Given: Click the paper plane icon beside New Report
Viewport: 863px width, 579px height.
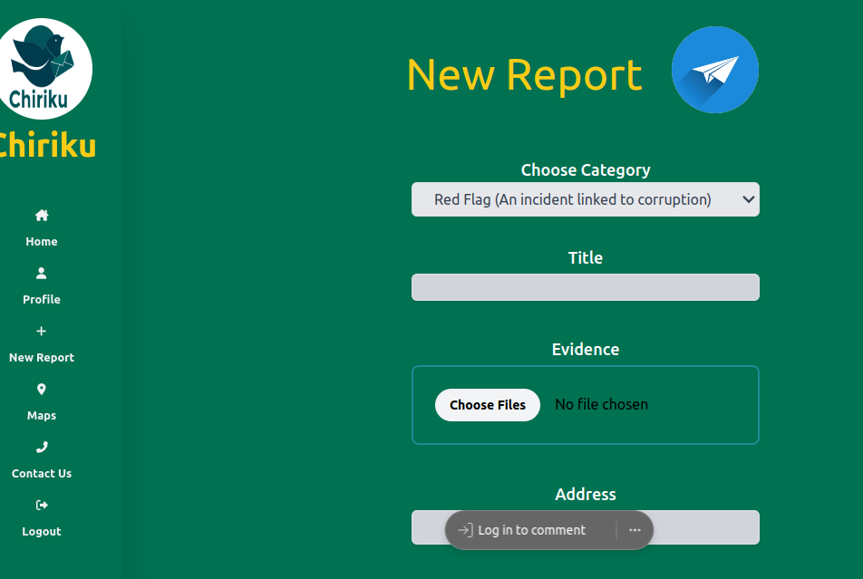Looking at the screenshot, I should coord(714,71).
